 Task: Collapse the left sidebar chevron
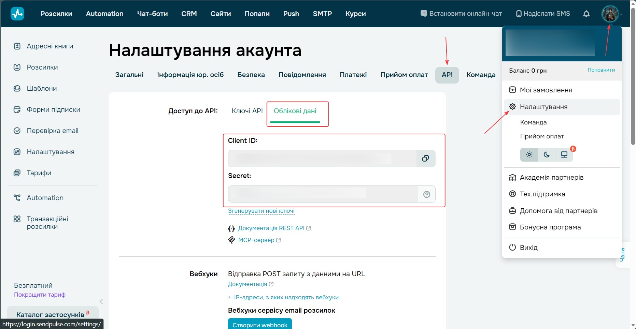pos(101,301)
